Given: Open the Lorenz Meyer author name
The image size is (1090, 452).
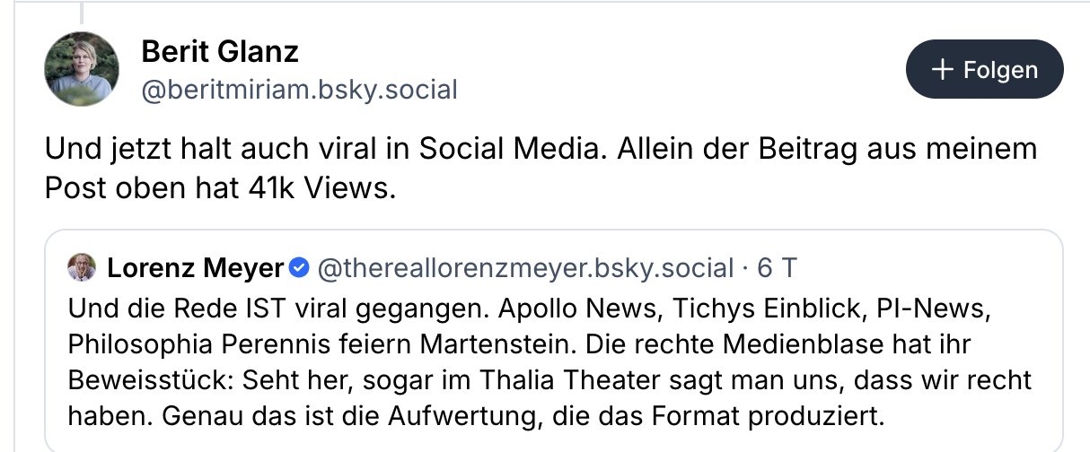Looking at the screenshot, I should point(195,267).
